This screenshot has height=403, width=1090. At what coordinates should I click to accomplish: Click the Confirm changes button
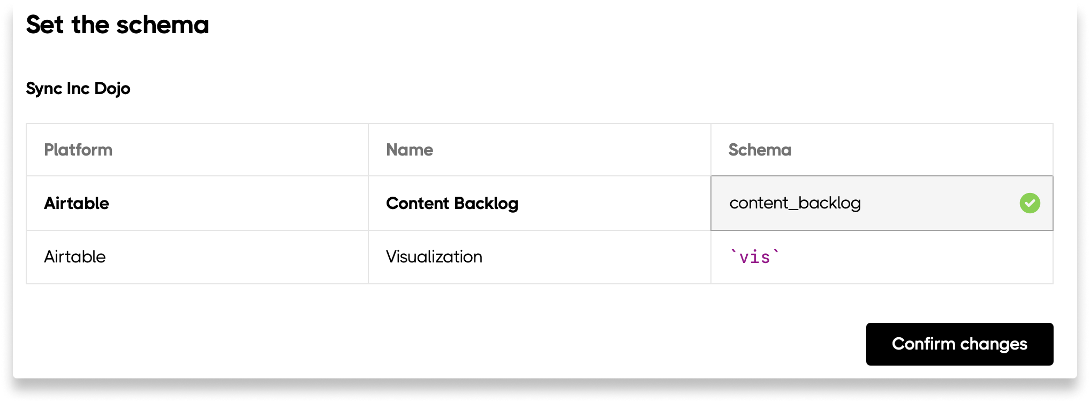(x=959, y=344)
